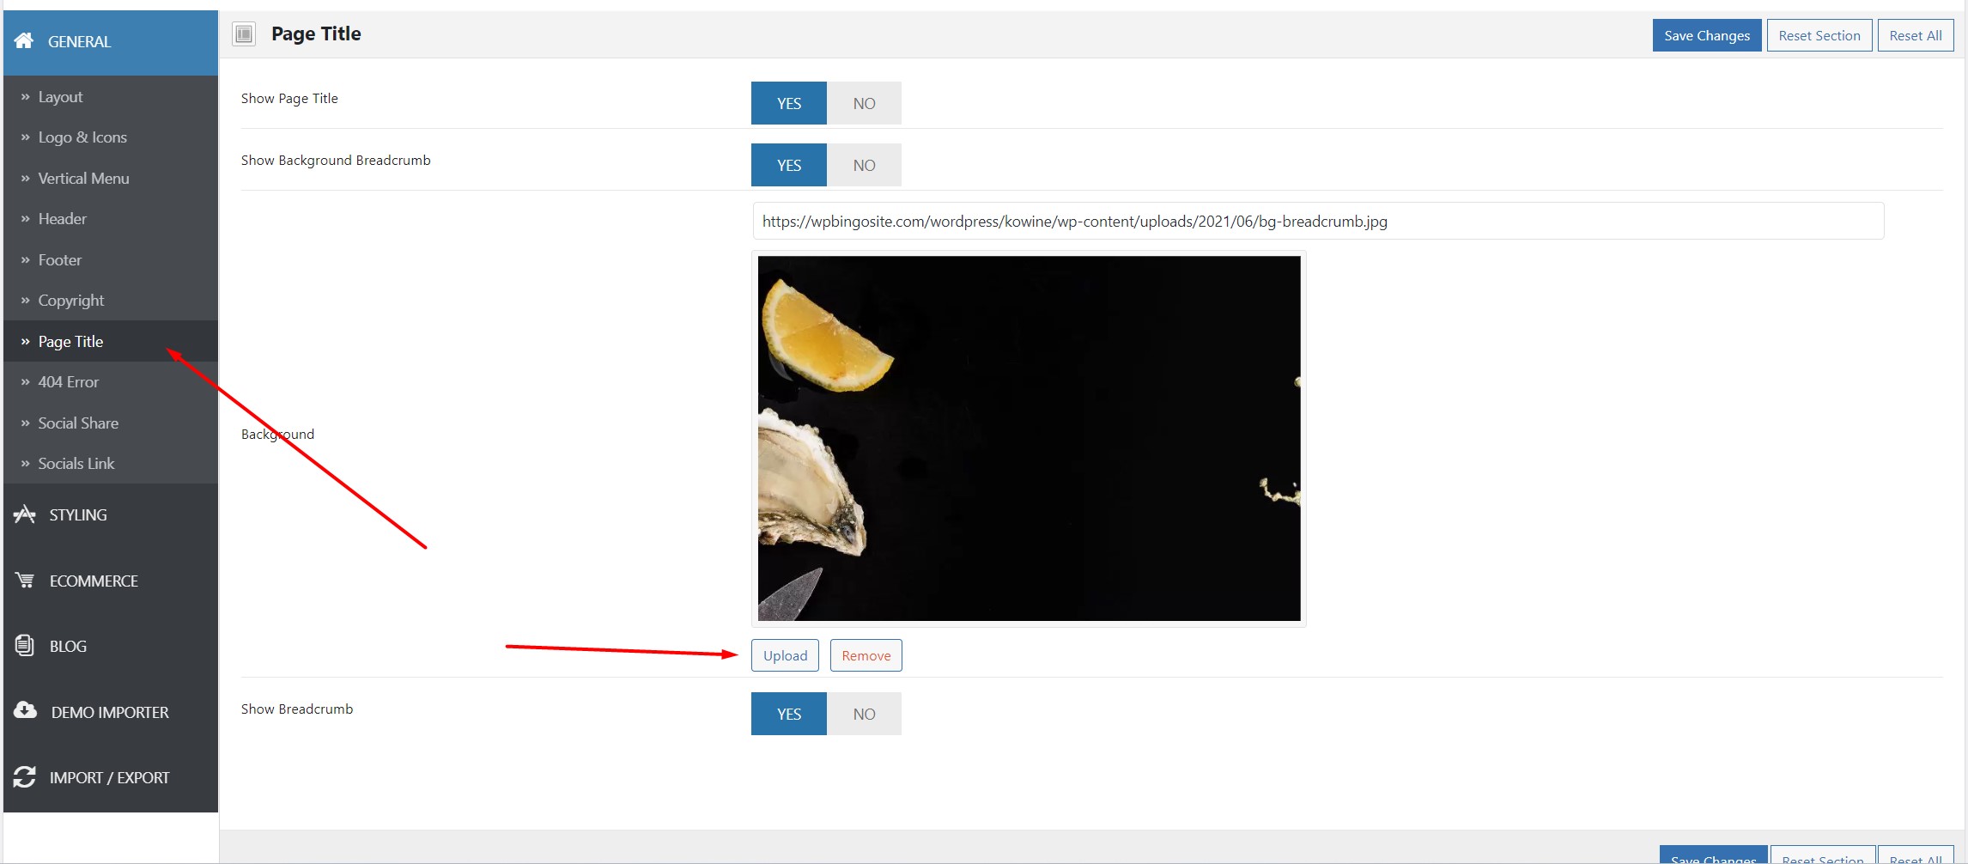Image resolution: width=1968 pixels, height=864 pixels.
Task: Click the Blog document icon
Action: [x=25, y=646]
